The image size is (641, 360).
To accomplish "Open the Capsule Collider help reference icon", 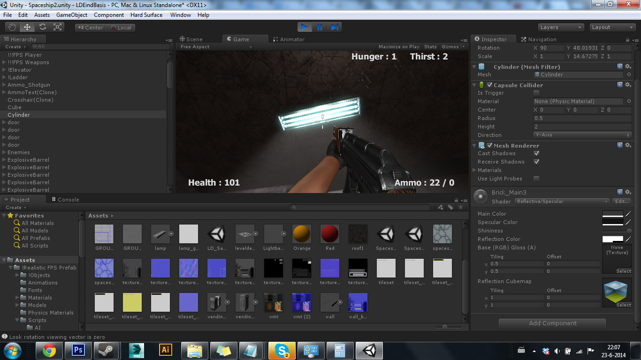I will [x=620, y=85].
